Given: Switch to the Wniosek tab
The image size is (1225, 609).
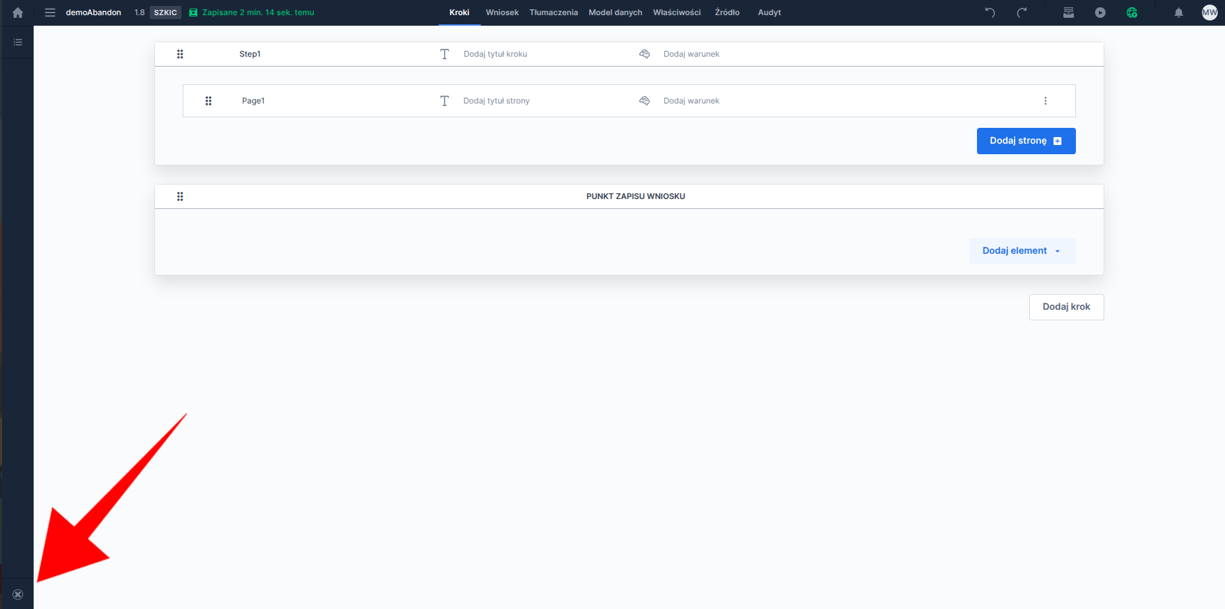Looking at the screenshot, I should click(502, 13).
